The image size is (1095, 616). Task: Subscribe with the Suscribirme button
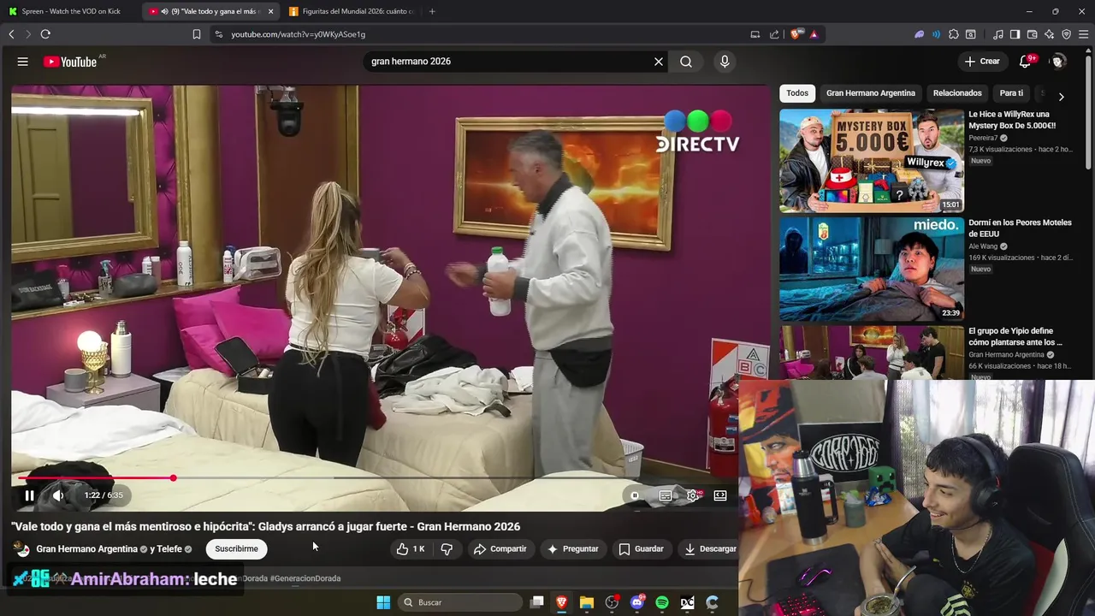(x=236, y=549)
